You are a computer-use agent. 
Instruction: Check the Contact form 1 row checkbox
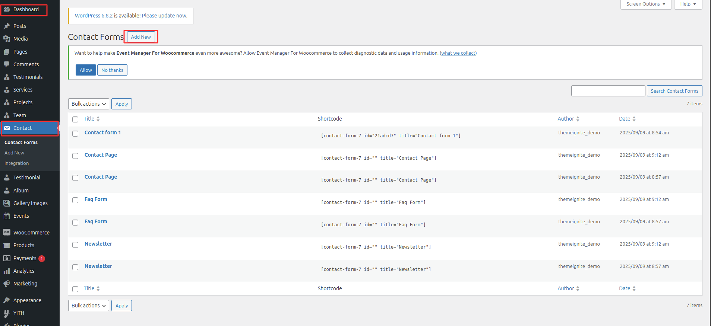75,134
